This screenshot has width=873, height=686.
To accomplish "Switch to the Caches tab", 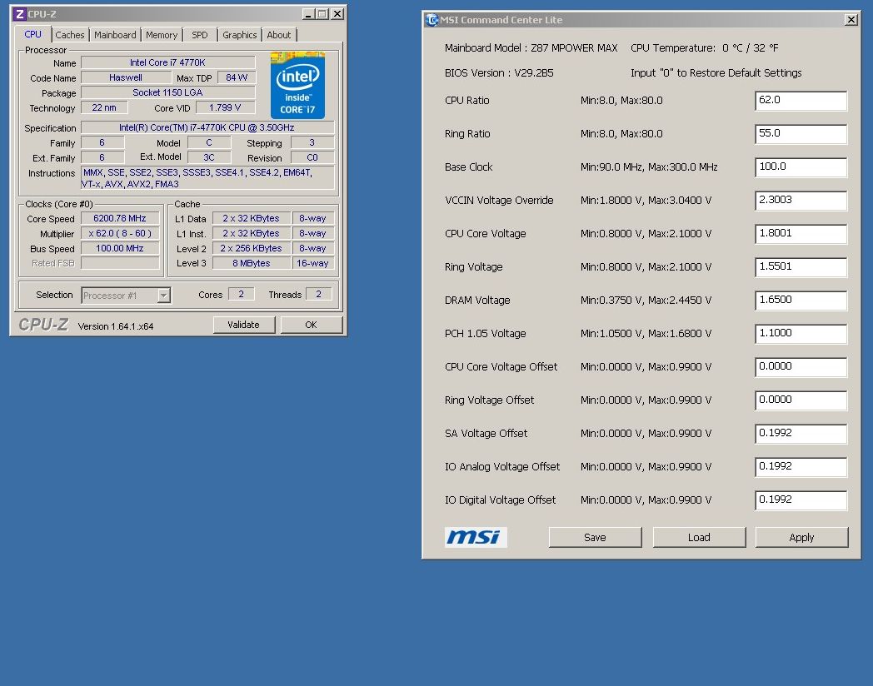I will (x=70, y=35).
